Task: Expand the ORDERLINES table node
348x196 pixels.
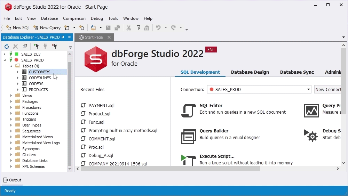Action: coord(17,78)
